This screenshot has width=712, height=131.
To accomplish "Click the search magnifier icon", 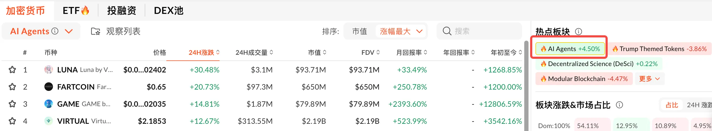I will 447,31.
